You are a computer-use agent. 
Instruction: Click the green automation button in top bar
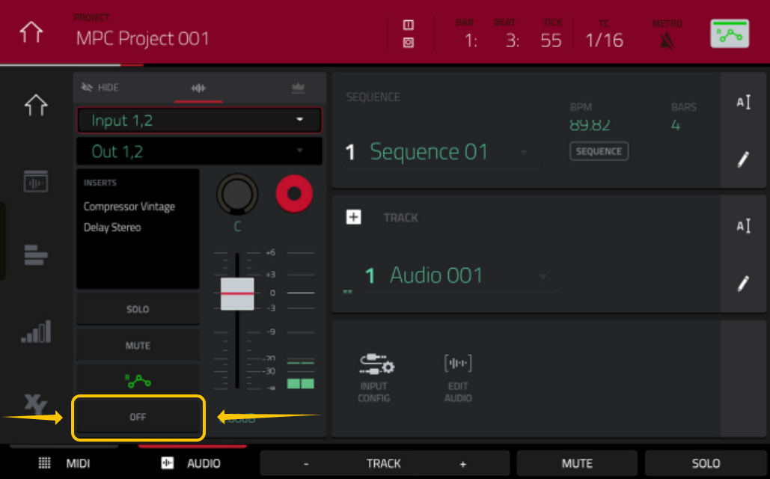point(730,34)
